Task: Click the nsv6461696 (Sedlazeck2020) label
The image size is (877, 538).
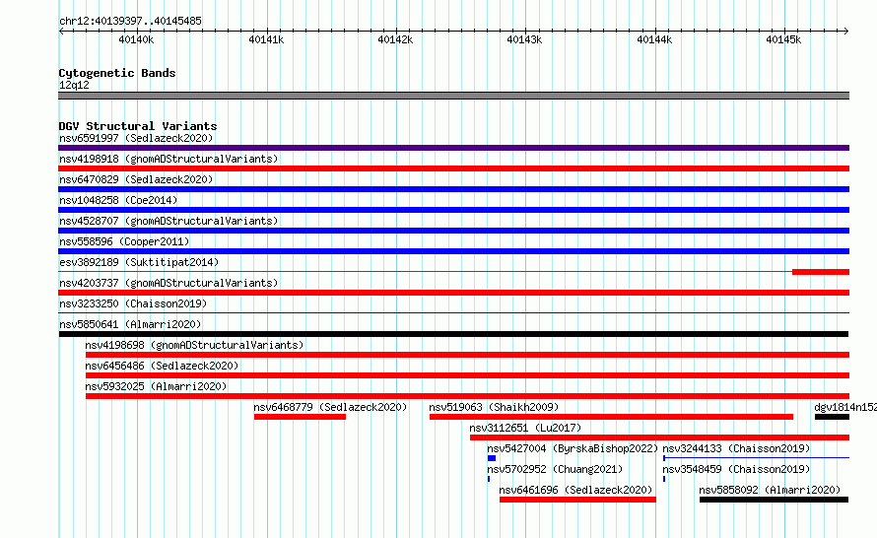Action: coord(575,490)
